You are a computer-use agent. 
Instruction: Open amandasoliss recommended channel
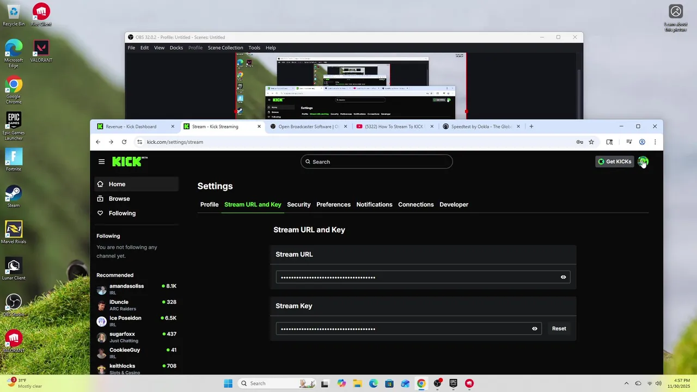137,289
